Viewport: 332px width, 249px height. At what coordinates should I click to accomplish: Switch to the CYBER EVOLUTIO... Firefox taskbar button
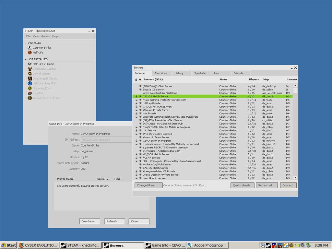[38, 245]
